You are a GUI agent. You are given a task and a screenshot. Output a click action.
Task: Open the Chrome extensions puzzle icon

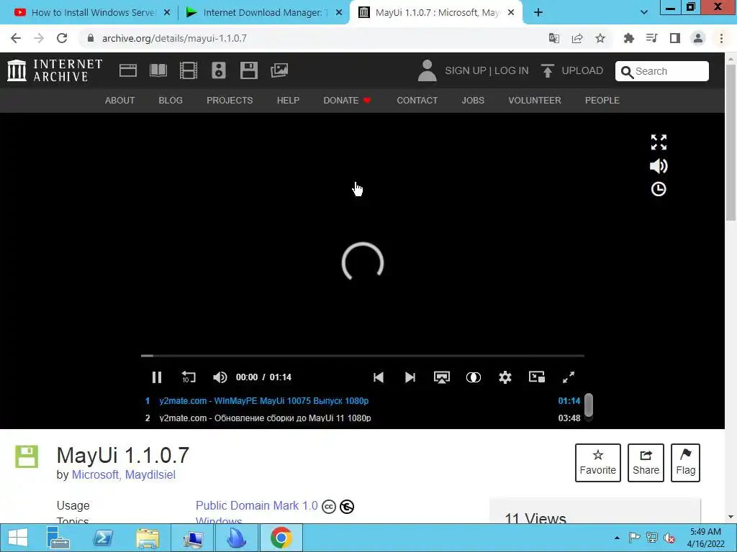tap(629, 38)
